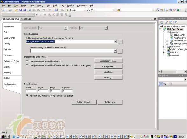Click the Options... button

[x=108, y=77]
